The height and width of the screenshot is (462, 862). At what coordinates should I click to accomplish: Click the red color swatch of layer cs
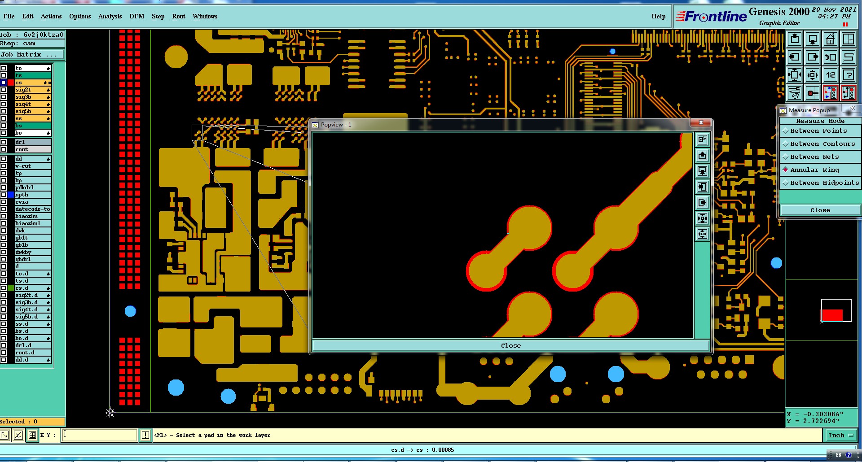tap(11, 83)
